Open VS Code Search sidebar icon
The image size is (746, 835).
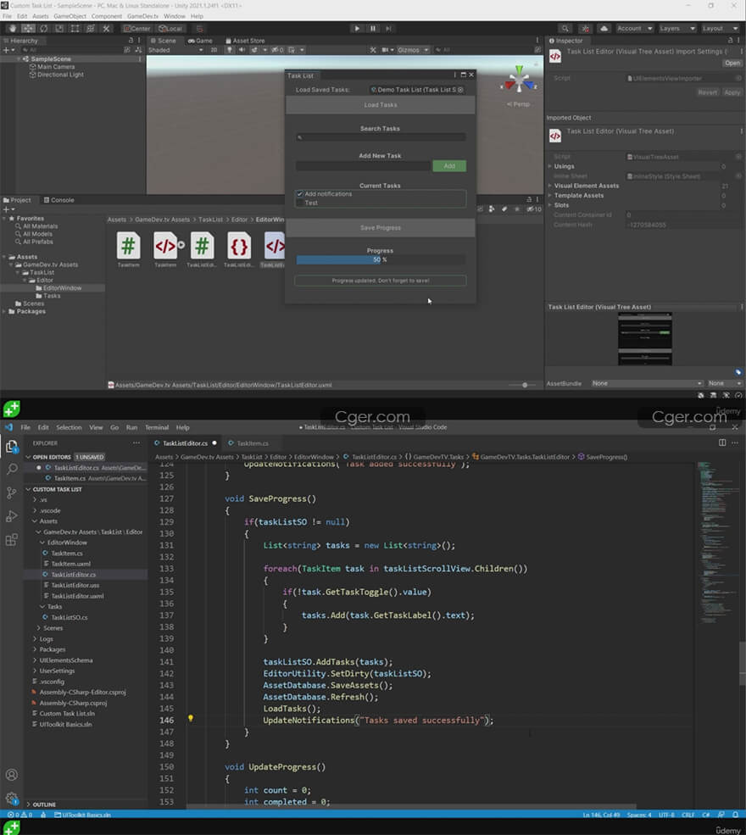click(x=12, y=469)
